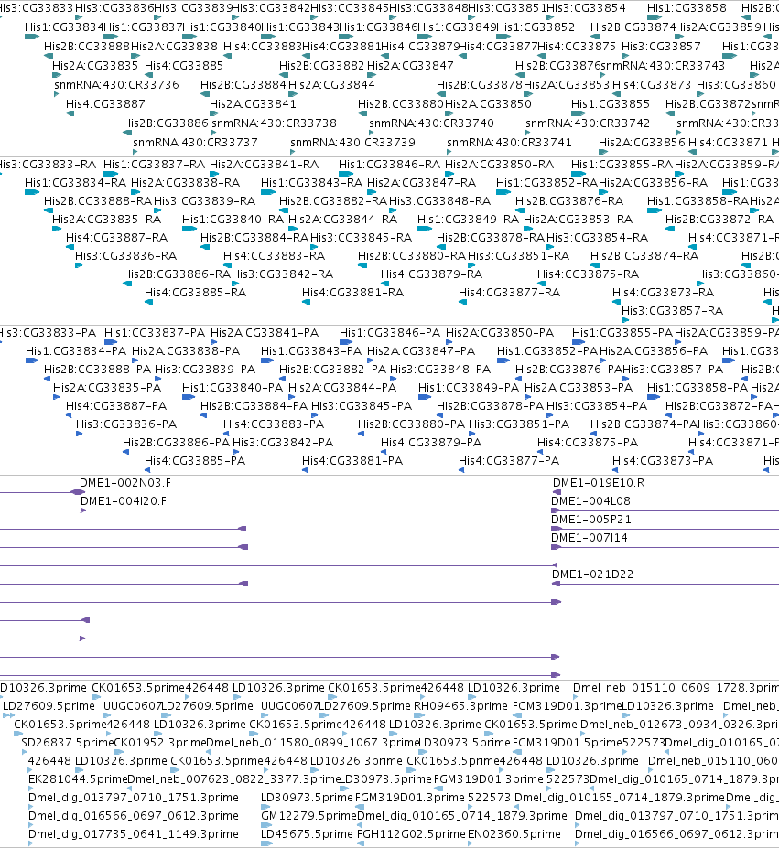Click the transcript arrow under His1:CG33840-RA
Screen dimensions: 779x848
pyautogui.click(x=189, y=229)
